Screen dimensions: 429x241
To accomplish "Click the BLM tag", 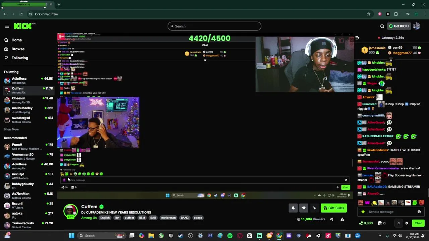I will click(142, 218).
